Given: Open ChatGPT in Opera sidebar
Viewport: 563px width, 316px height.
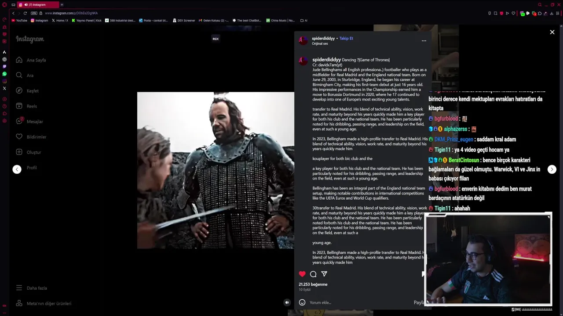Looking at the screenshot, I should 4,59.
